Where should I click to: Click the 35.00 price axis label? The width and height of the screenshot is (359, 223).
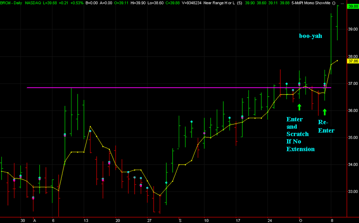[x=353, y=138]
